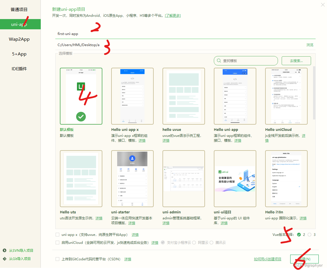Open 详情 link beside uni-app x checkbox
The height and width of the screenshot is (270, 327).
[135, 235]
